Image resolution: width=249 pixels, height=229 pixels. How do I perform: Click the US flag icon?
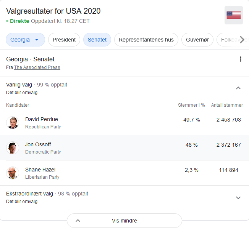[233, 15]
